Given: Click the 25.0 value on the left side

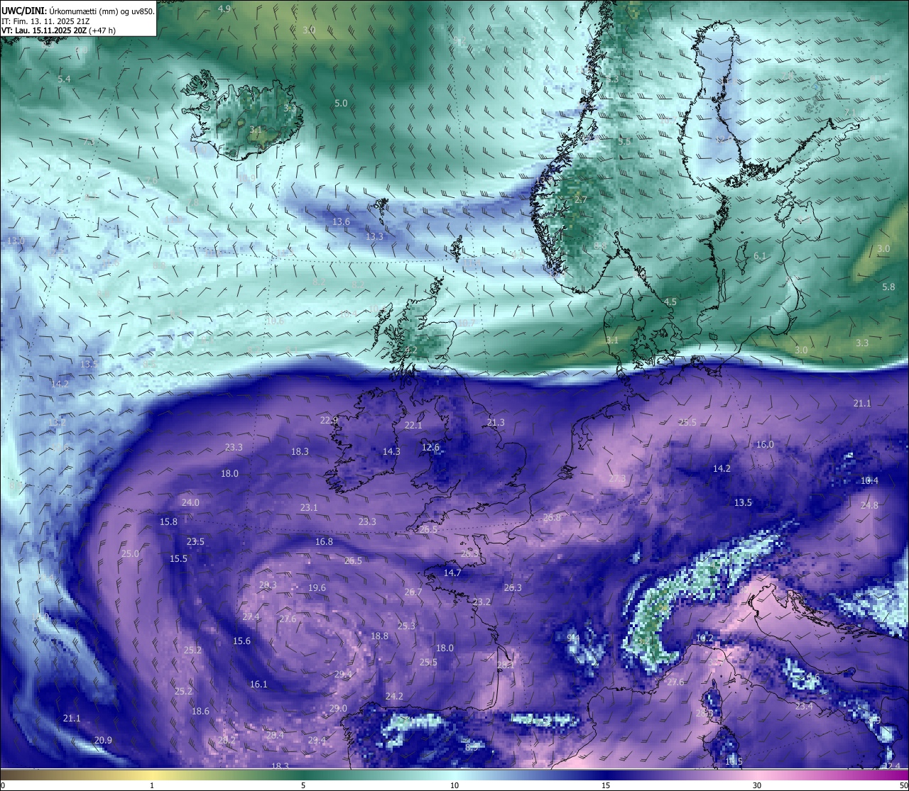Looking at the screenshot, I should click(x=130, y=553).
